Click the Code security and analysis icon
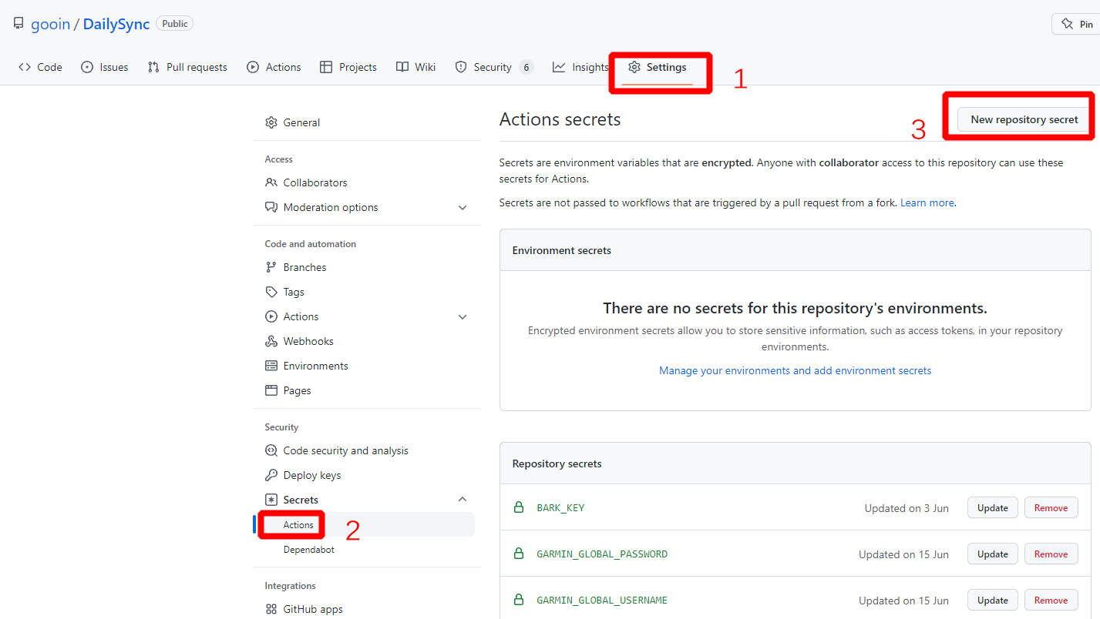Image resolution: width=1100 pixels, height=619 pixels. pos(271,450)
